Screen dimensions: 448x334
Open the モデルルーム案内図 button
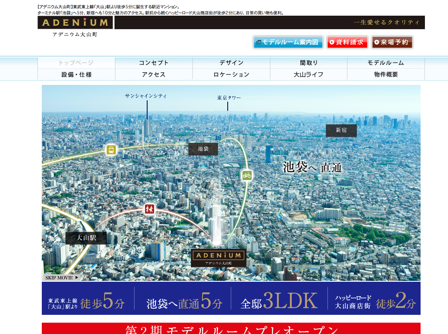click(288, 42)
